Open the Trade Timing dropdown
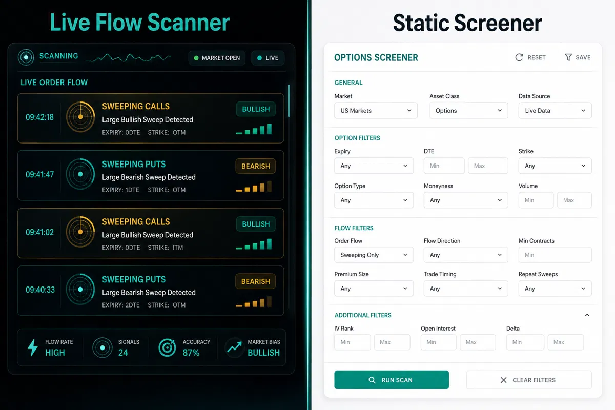Viewport: 615px width, 410px height. pos(466,289)
